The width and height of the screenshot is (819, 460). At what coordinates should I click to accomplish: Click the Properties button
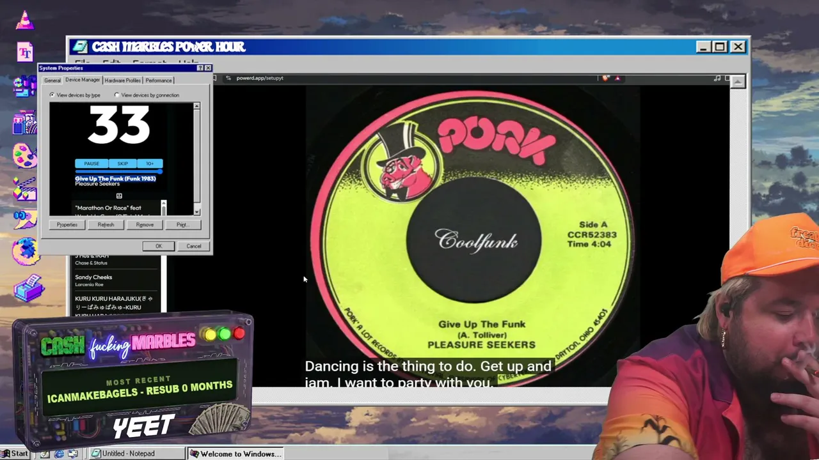pyautogui.click(x=67, y=225)
